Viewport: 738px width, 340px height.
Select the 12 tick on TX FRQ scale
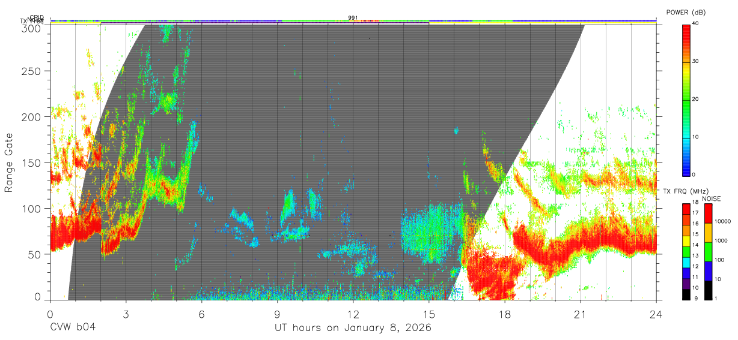point(695,266)
